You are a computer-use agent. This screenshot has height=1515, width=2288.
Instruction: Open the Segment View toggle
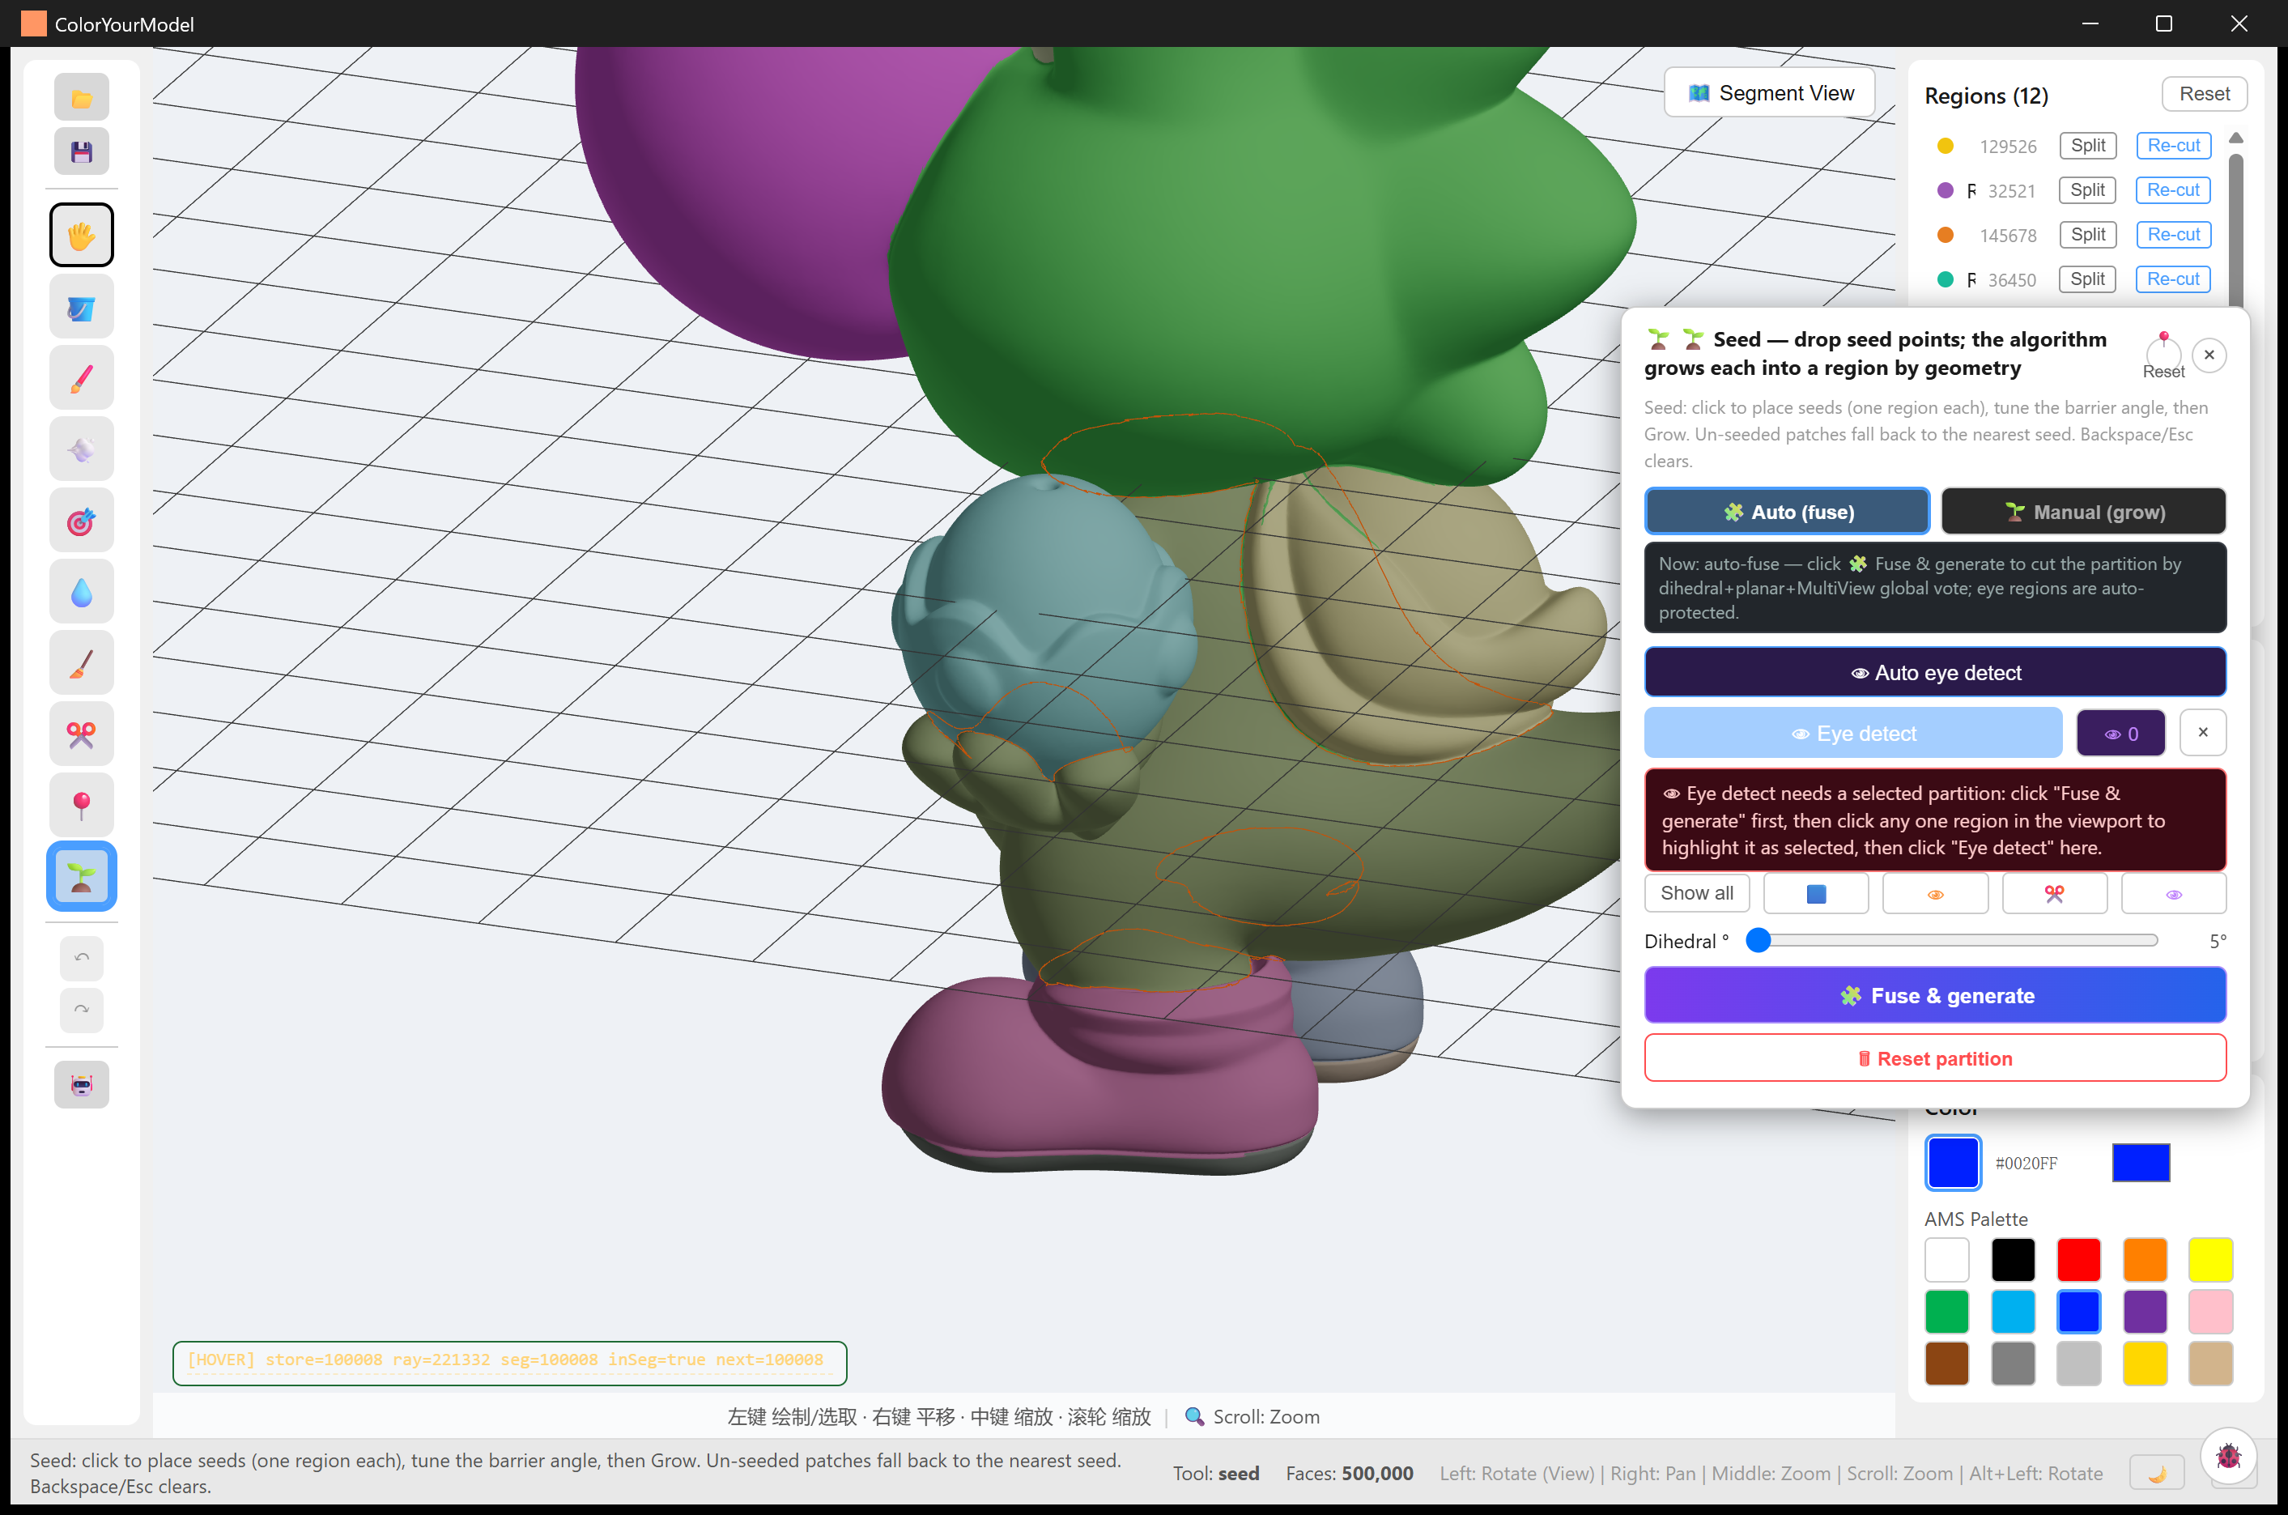(1768, 93)
